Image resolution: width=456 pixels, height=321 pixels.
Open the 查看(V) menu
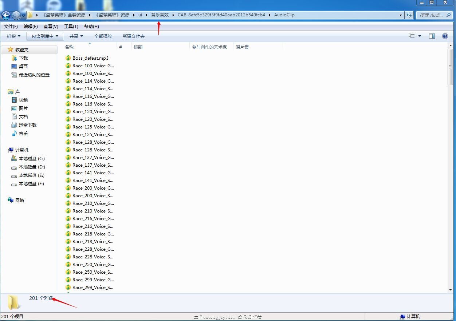pos(51,26)
